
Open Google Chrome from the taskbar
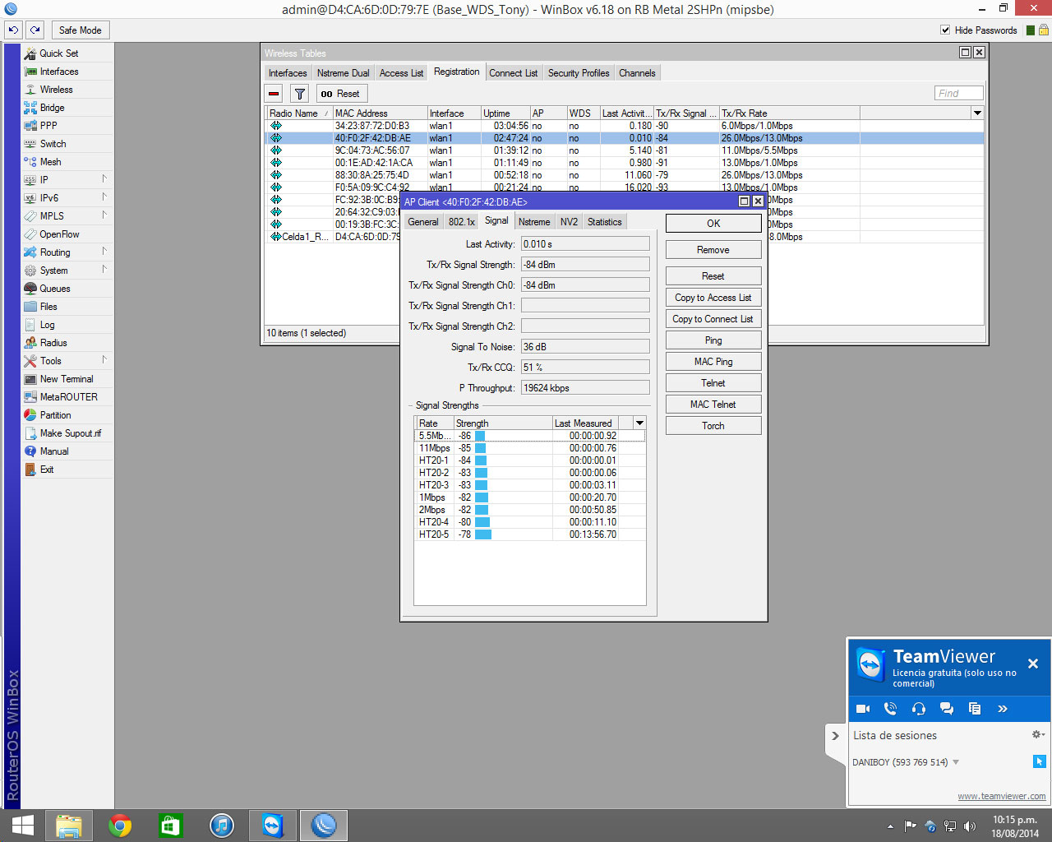pyautogui.click(x=120, y=826)
